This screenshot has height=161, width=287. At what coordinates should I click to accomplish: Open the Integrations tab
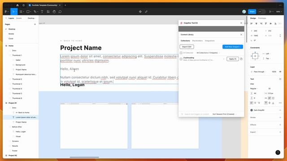209,41
